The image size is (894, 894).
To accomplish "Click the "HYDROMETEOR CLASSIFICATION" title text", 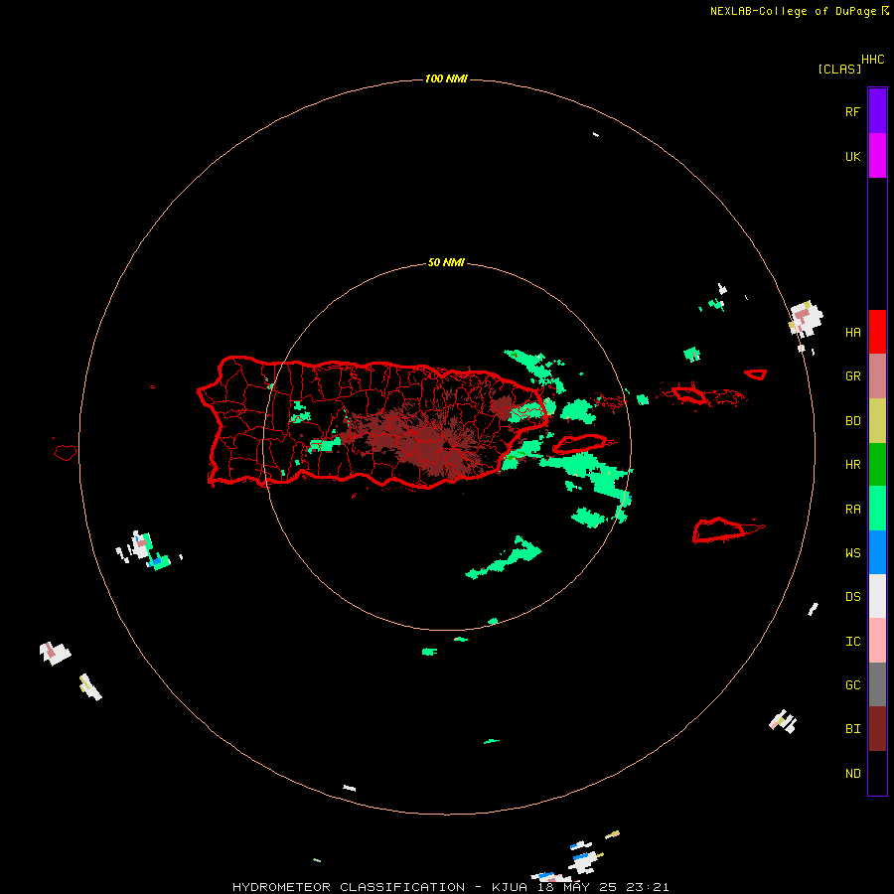I will click(x=349, y=887).
